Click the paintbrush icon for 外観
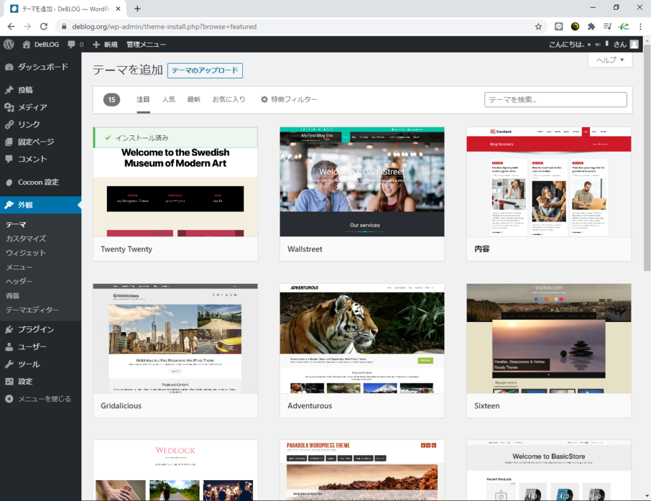651x501 pixels. click(x=9, y=205)
